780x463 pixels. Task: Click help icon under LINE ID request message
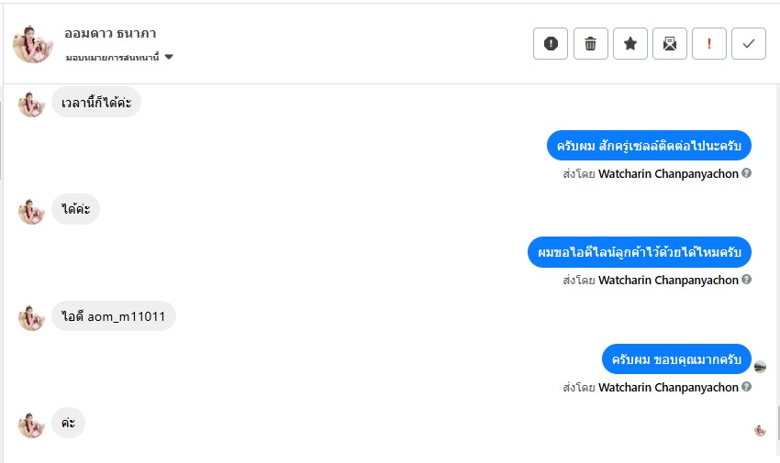pos(747,280)
